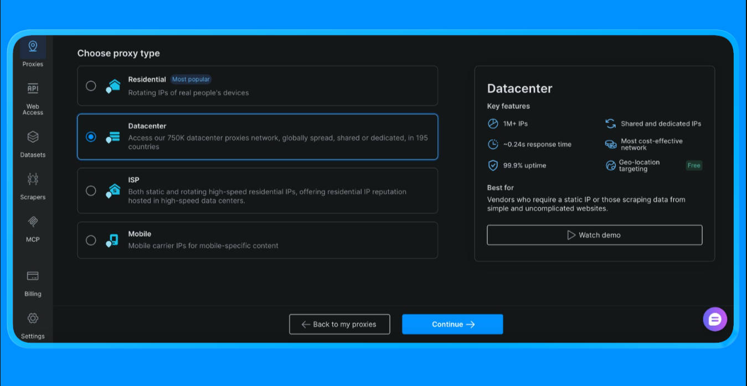Select the Datacenter proxy radio button
The image size is (747, 386).
[x=91, y=137]
